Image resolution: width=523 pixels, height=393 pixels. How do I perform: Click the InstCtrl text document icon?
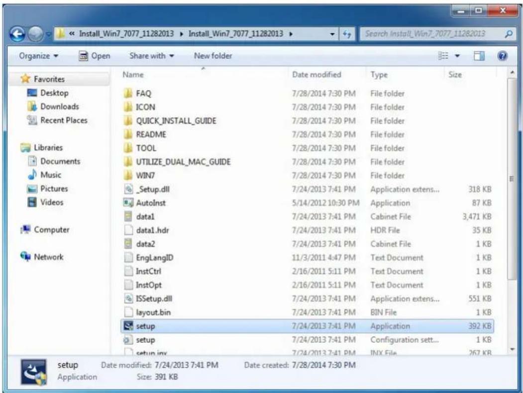point(128,271)
